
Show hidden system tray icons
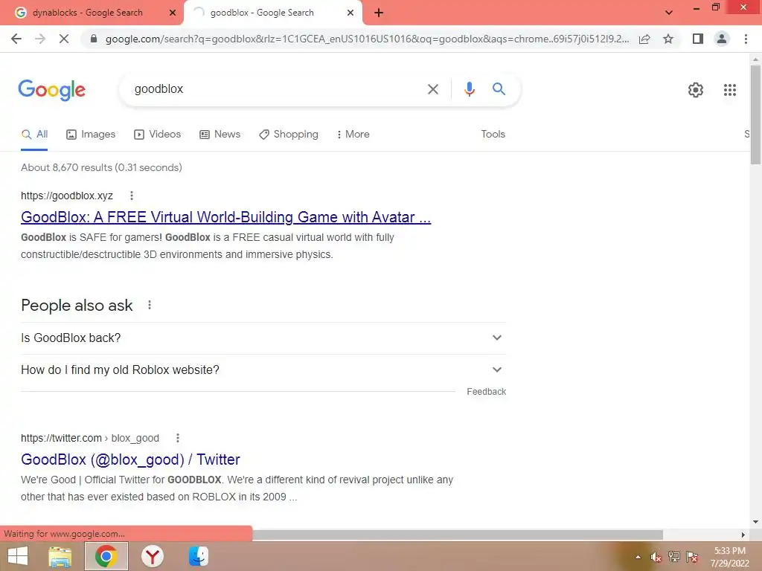click(638, 557)
